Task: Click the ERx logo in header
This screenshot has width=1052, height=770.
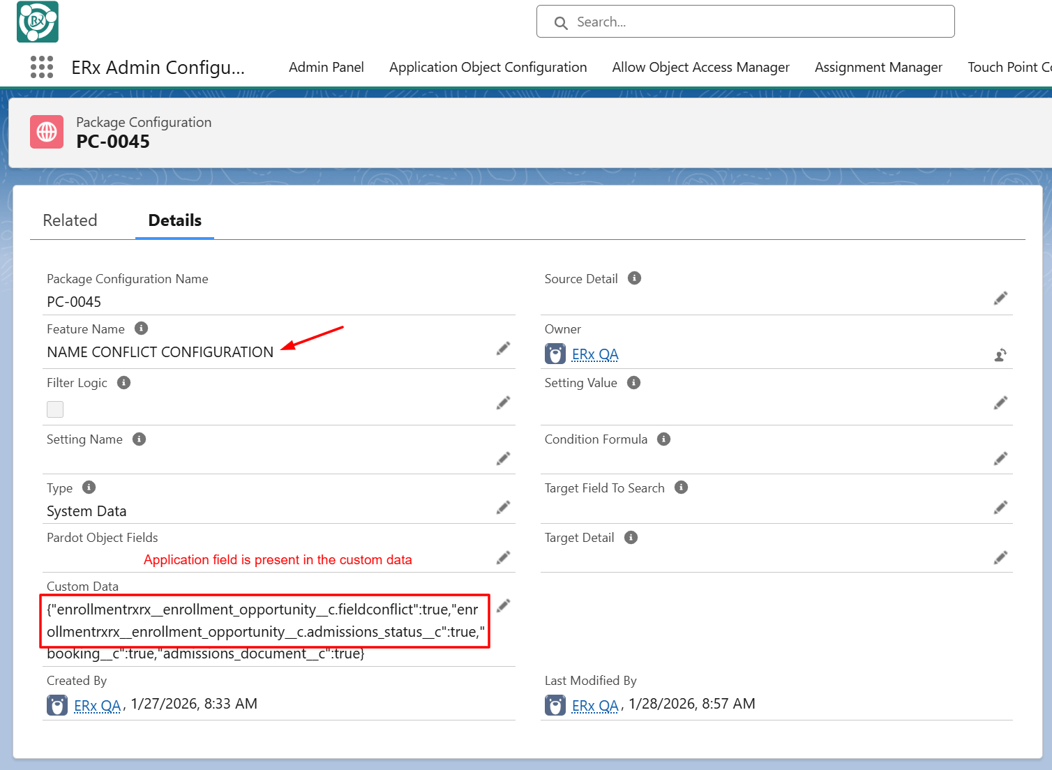Action: (38, 22)
